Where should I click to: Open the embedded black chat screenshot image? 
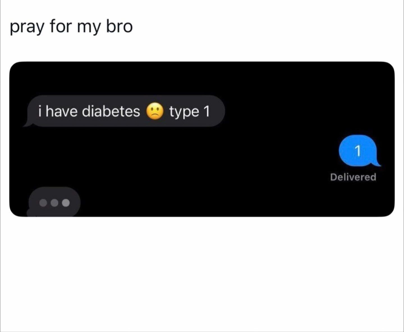coord(202,139)
